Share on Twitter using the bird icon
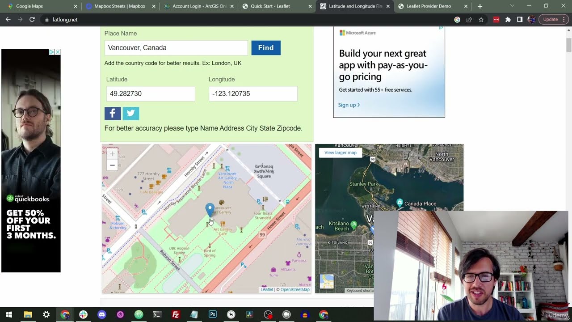Image resolution: width=572 pixels, height=322 pixels. click(131, 113)
